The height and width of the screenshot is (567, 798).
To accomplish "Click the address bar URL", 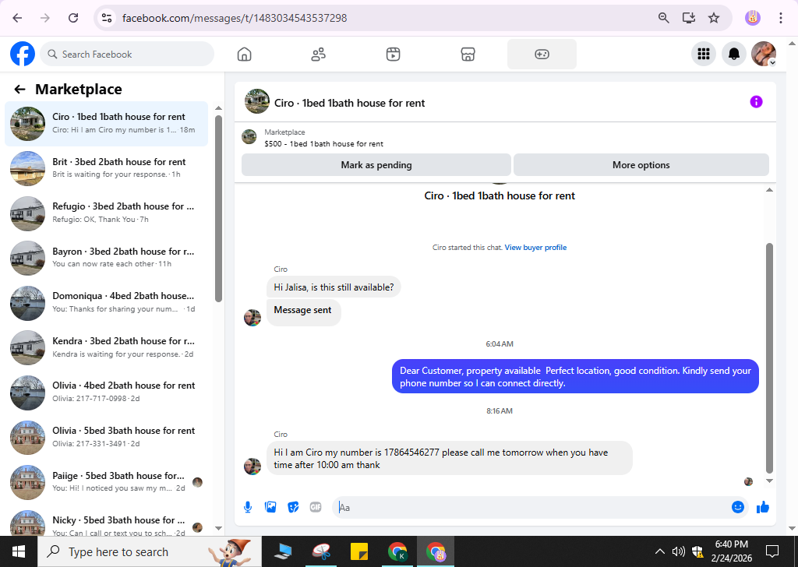I will pyautogui.click(x=235, y=18).
